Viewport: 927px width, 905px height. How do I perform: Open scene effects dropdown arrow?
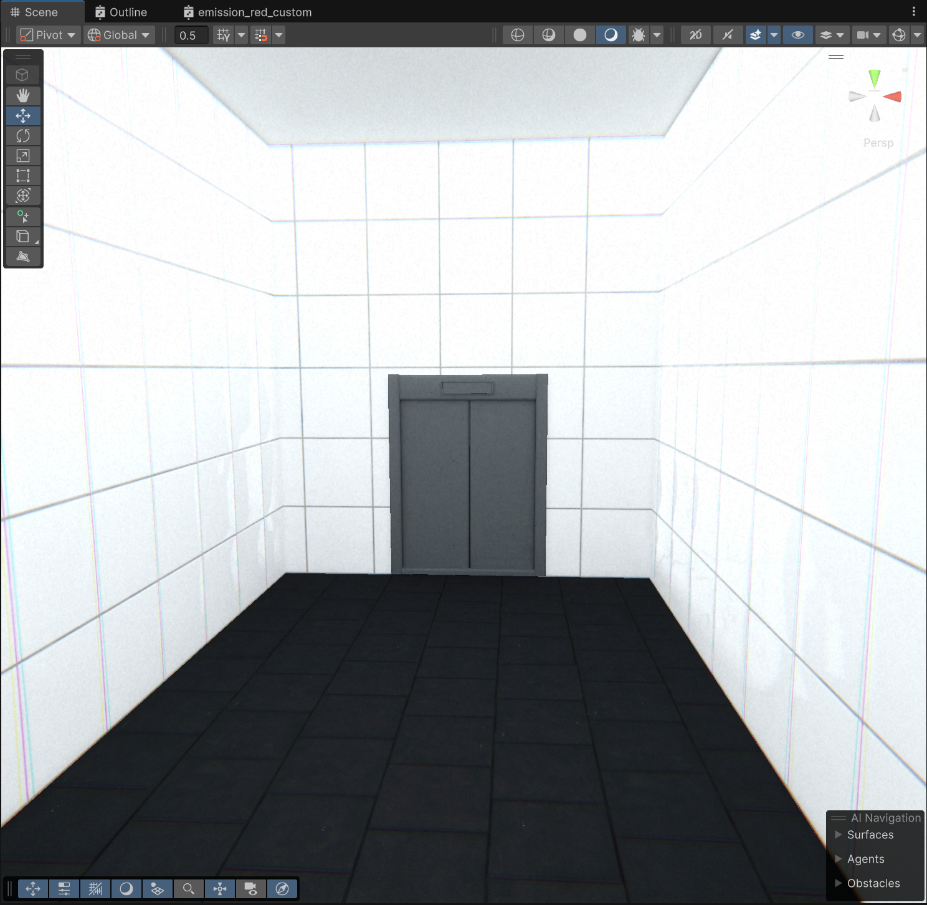774,35
